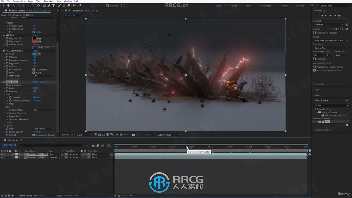
Task: Open the Effect menu
Action: (38, 1)
